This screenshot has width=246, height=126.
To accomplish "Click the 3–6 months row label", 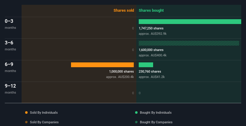I will (x=10, y=46).
